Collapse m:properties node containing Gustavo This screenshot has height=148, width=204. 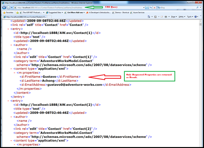15,73
